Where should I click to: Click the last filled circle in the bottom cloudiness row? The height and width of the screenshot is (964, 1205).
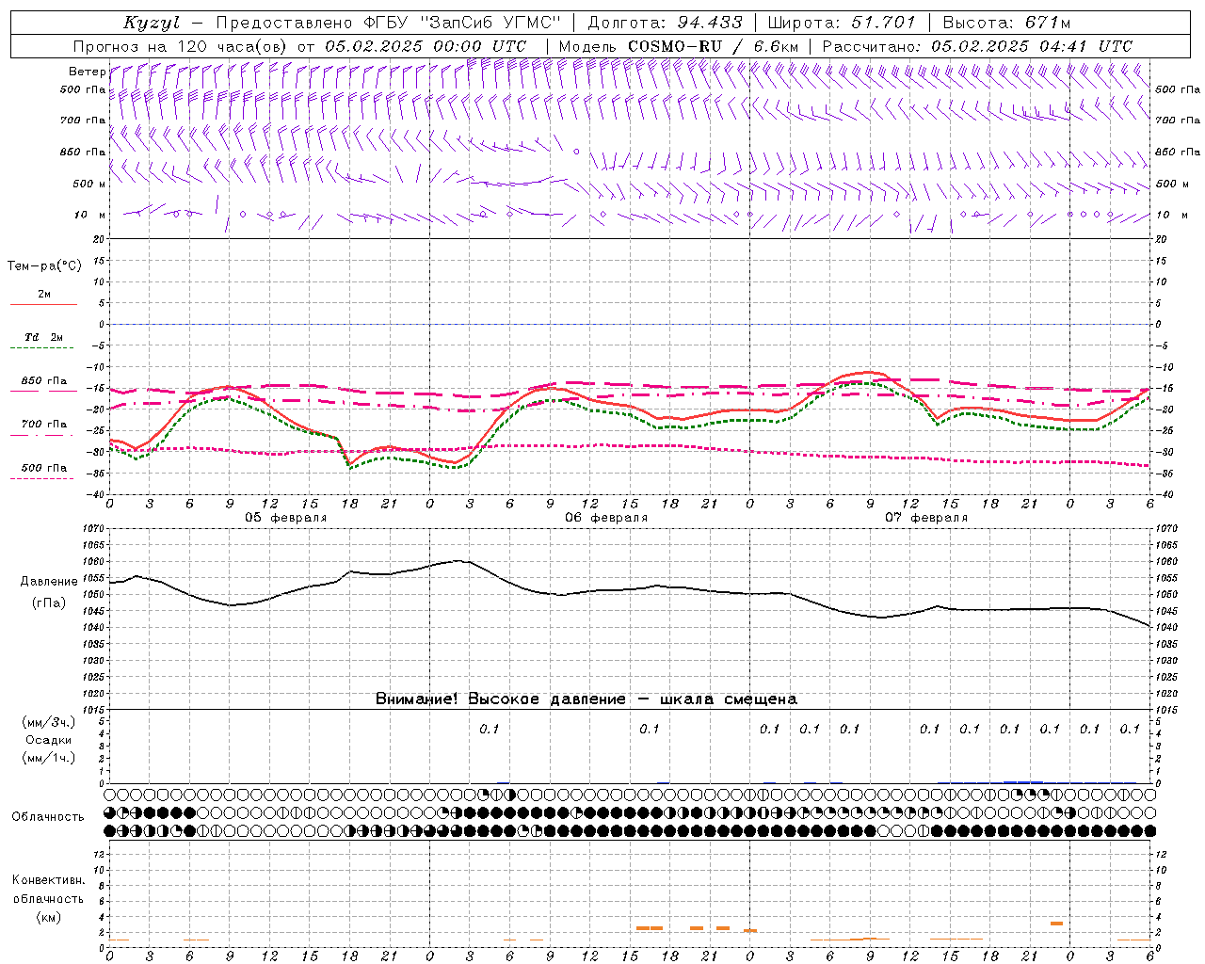click(x=1149, y=830)
